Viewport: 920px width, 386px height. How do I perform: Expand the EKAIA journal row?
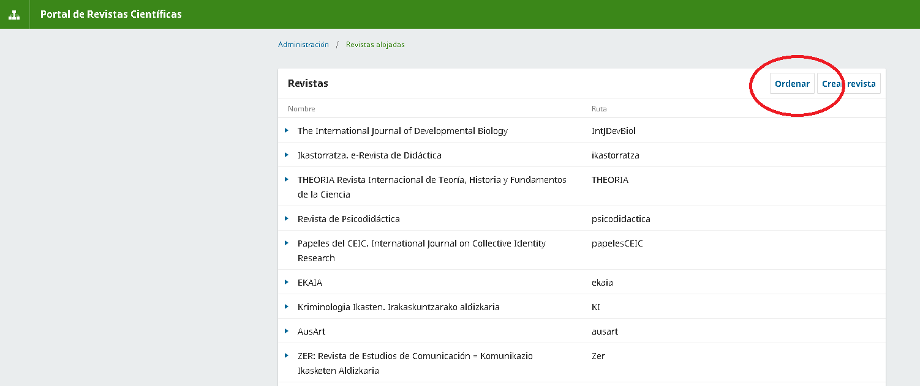pyautogui.click(x=286, y=282)
